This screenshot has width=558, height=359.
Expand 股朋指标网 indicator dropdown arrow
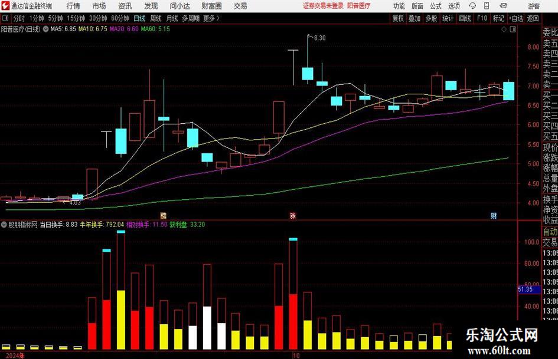[4, 225]
